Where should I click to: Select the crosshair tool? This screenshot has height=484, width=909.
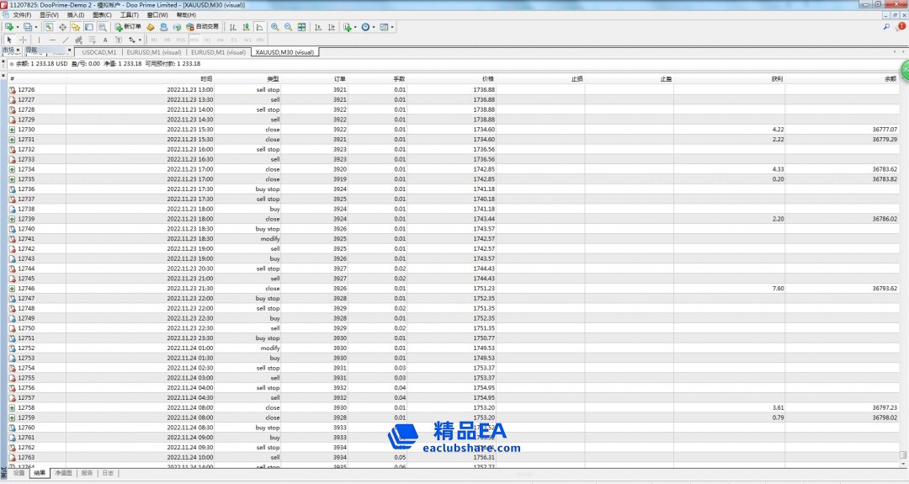pyautogui.click(x=23, y=40)
